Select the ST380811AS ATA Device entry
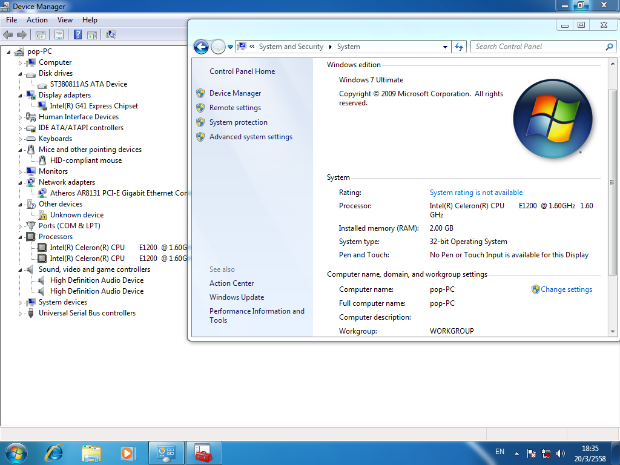Viewport: 620px width, 465px height. [x=88, y=84]
